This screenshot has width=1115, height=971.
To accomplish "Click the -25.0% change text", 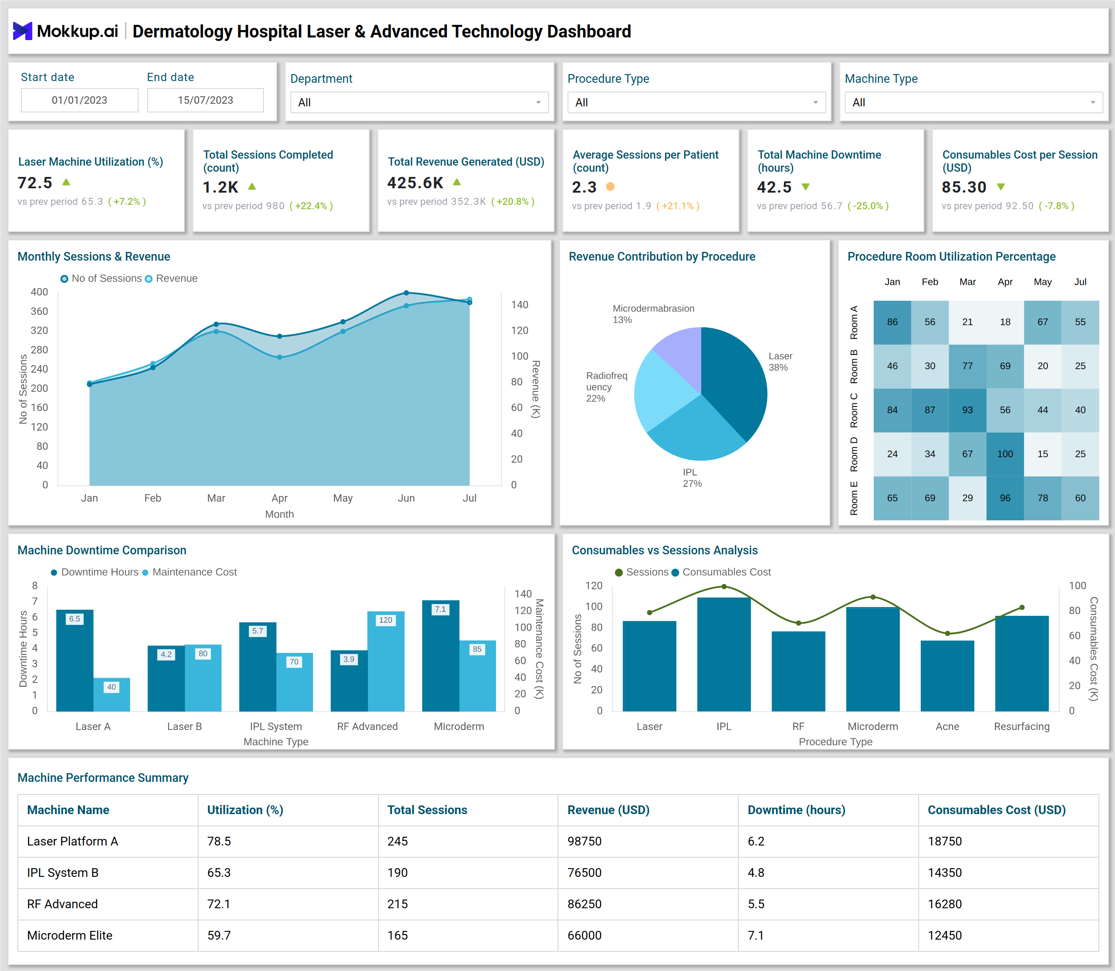I will point(868,206).
